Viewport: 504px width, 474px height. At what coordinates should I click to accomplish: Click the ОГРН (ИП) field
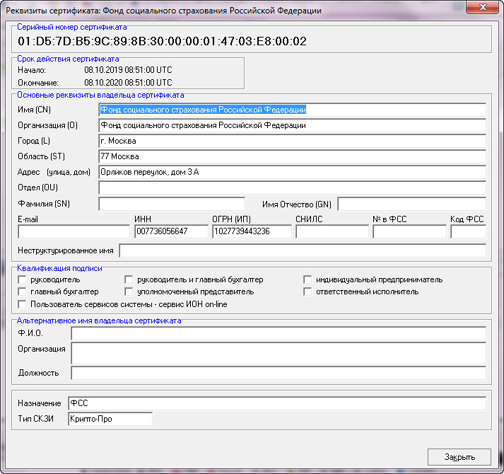coord(252,231)
